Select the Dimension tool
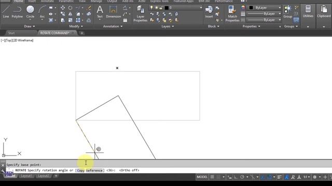The width and height of the screenshot is (332, 186). pos(113,12)
